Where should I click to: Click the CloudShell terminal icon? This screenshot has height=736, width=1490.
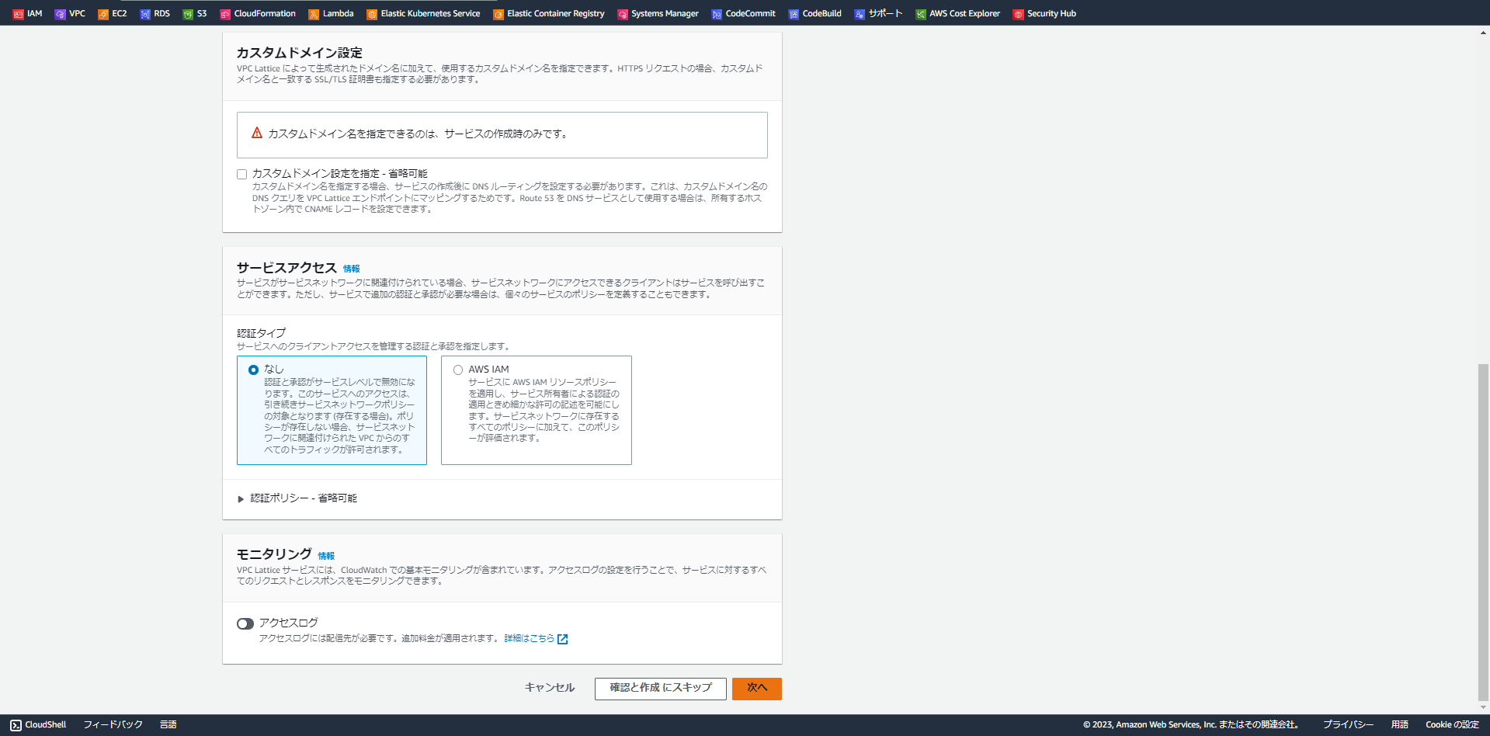point(16,725)
